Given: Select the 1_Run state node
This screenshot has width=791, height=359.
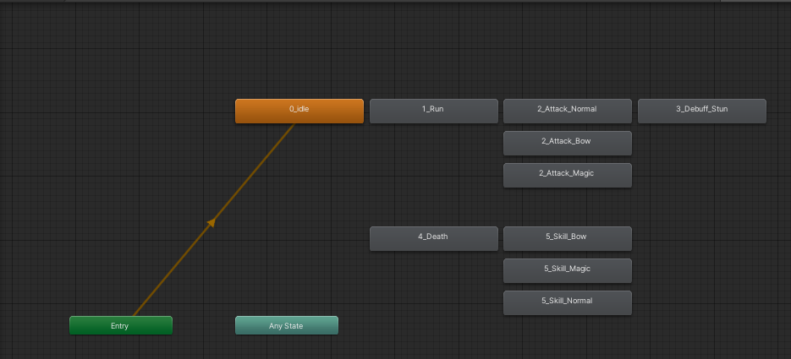Looking at the screenshot, I should pyautogui.click(x=433, y=112).
